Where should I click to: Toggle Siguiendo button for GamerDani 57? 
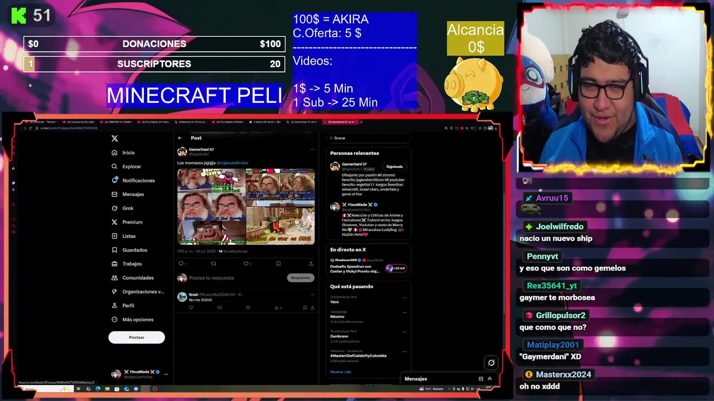click(394, 167)
